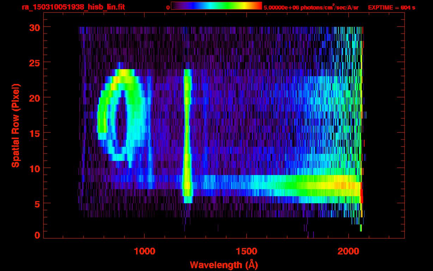The width and height of the screenshot is (433, 271).
Task: Click the y-axis tick label 5
Action: pyautogui.click(x=37, y=204)
